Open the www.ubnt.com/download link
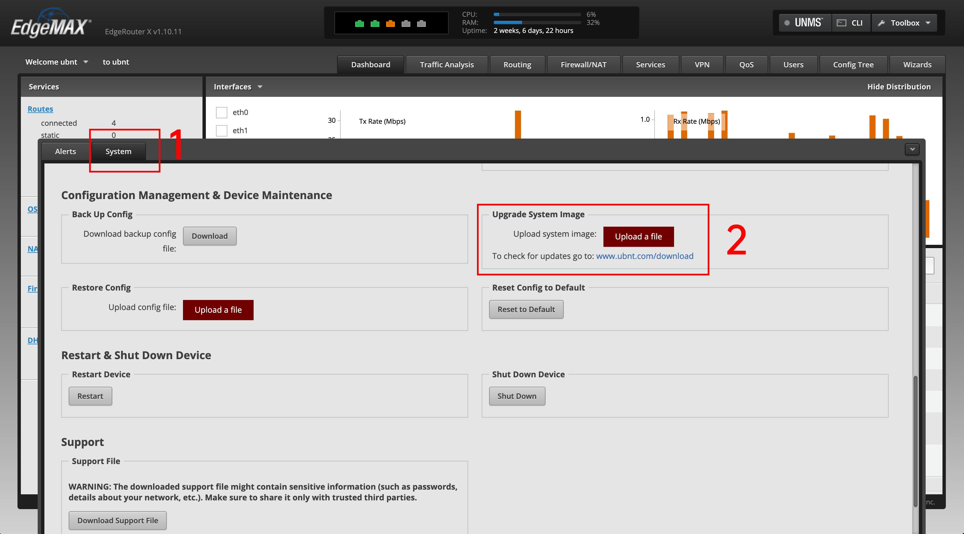The width and height of the screenshot is (964, 534). tap(644, 256)
